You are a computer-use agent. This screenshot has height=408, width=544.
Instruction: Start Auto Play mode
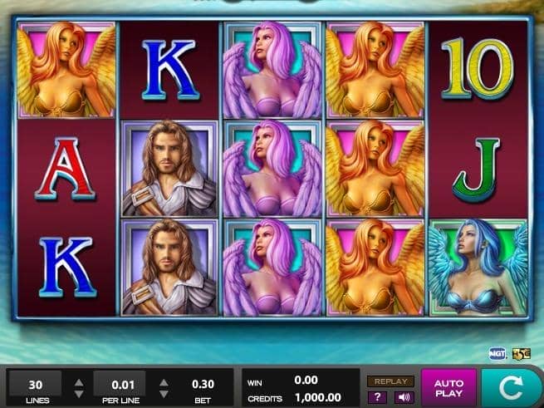449,388
